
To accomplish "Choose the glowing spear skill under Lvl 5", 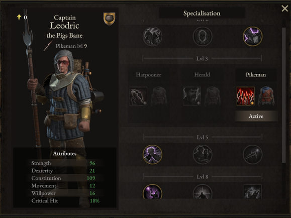I will [x=252, y=154].
